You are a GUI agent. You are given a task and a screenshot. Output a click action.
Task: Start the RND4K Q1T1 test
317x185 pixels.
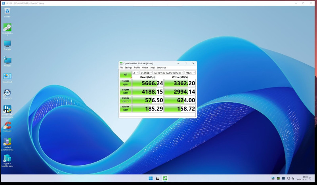126,109
